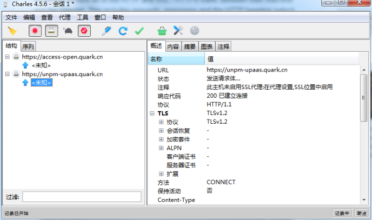Toggle the red Record button
This screenshot has width=372, height=220.
tap(35, 31)
